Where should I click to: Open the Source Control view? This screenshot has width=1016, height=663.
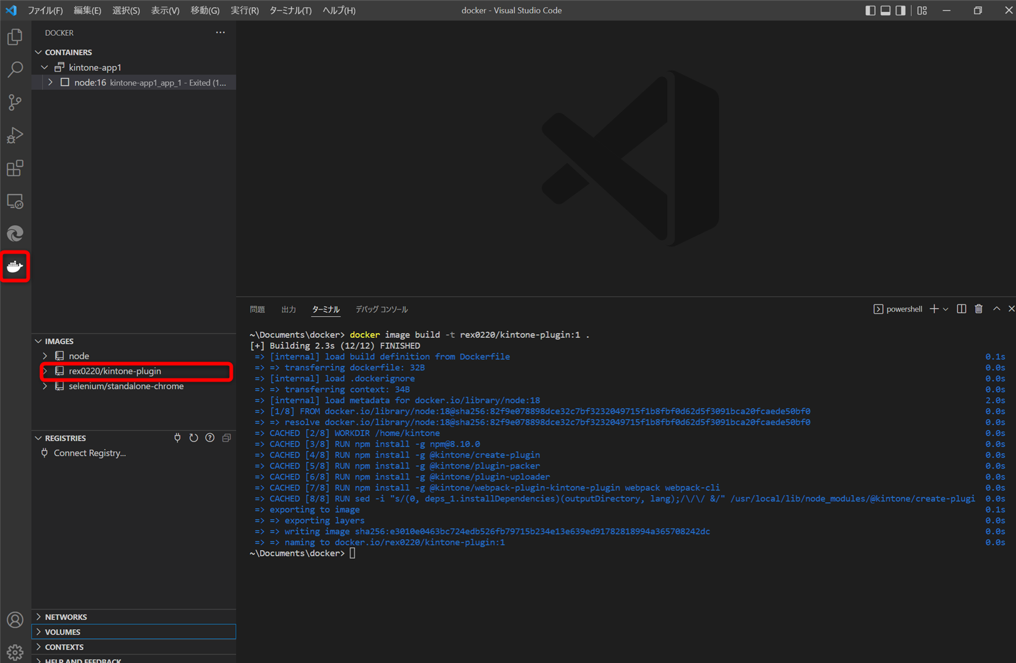[15, 102]
